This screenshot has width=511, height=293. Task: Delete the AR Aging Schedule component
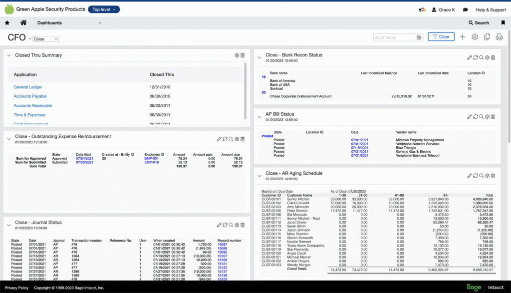coord(493,176)
